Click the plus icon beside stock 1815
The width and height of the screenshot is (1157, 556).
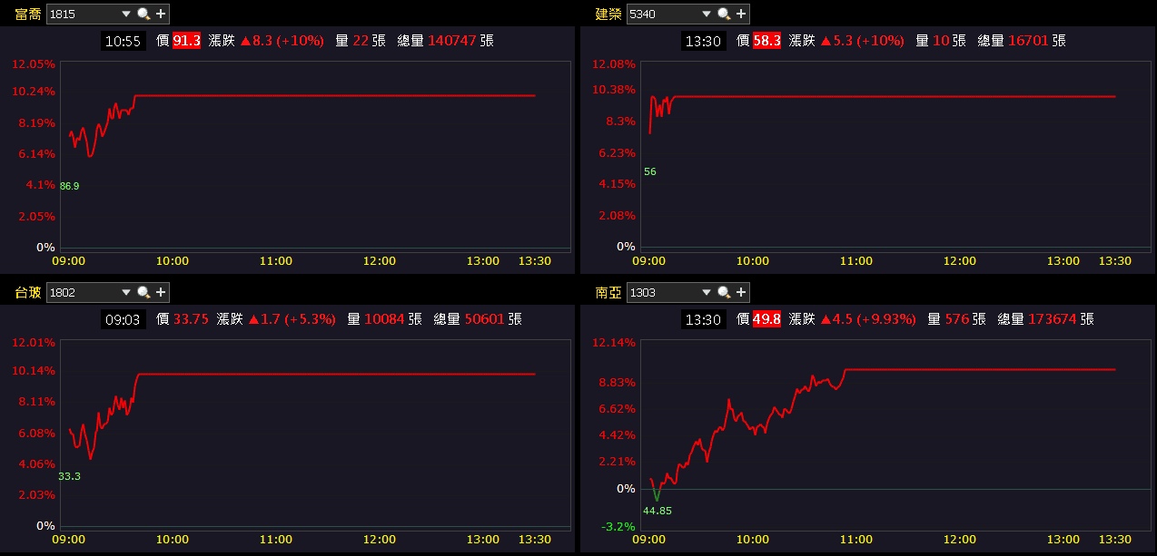click(161, 14)
